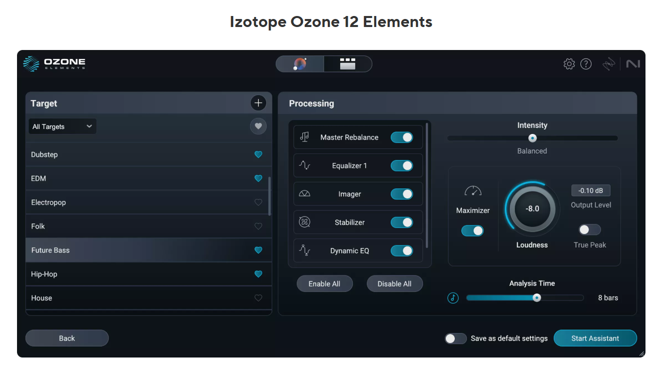Toggle Equalizer 1 off
663x369 pixels.
pos(402,165)
